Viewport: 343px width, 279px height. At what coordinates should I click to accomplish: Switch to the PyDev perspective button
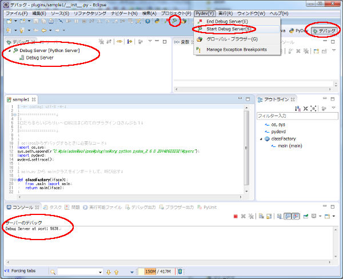[x=298, y=31]
